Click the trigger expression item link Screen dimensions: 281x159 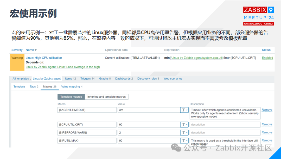pyautogui.click(x=197, y=58)
